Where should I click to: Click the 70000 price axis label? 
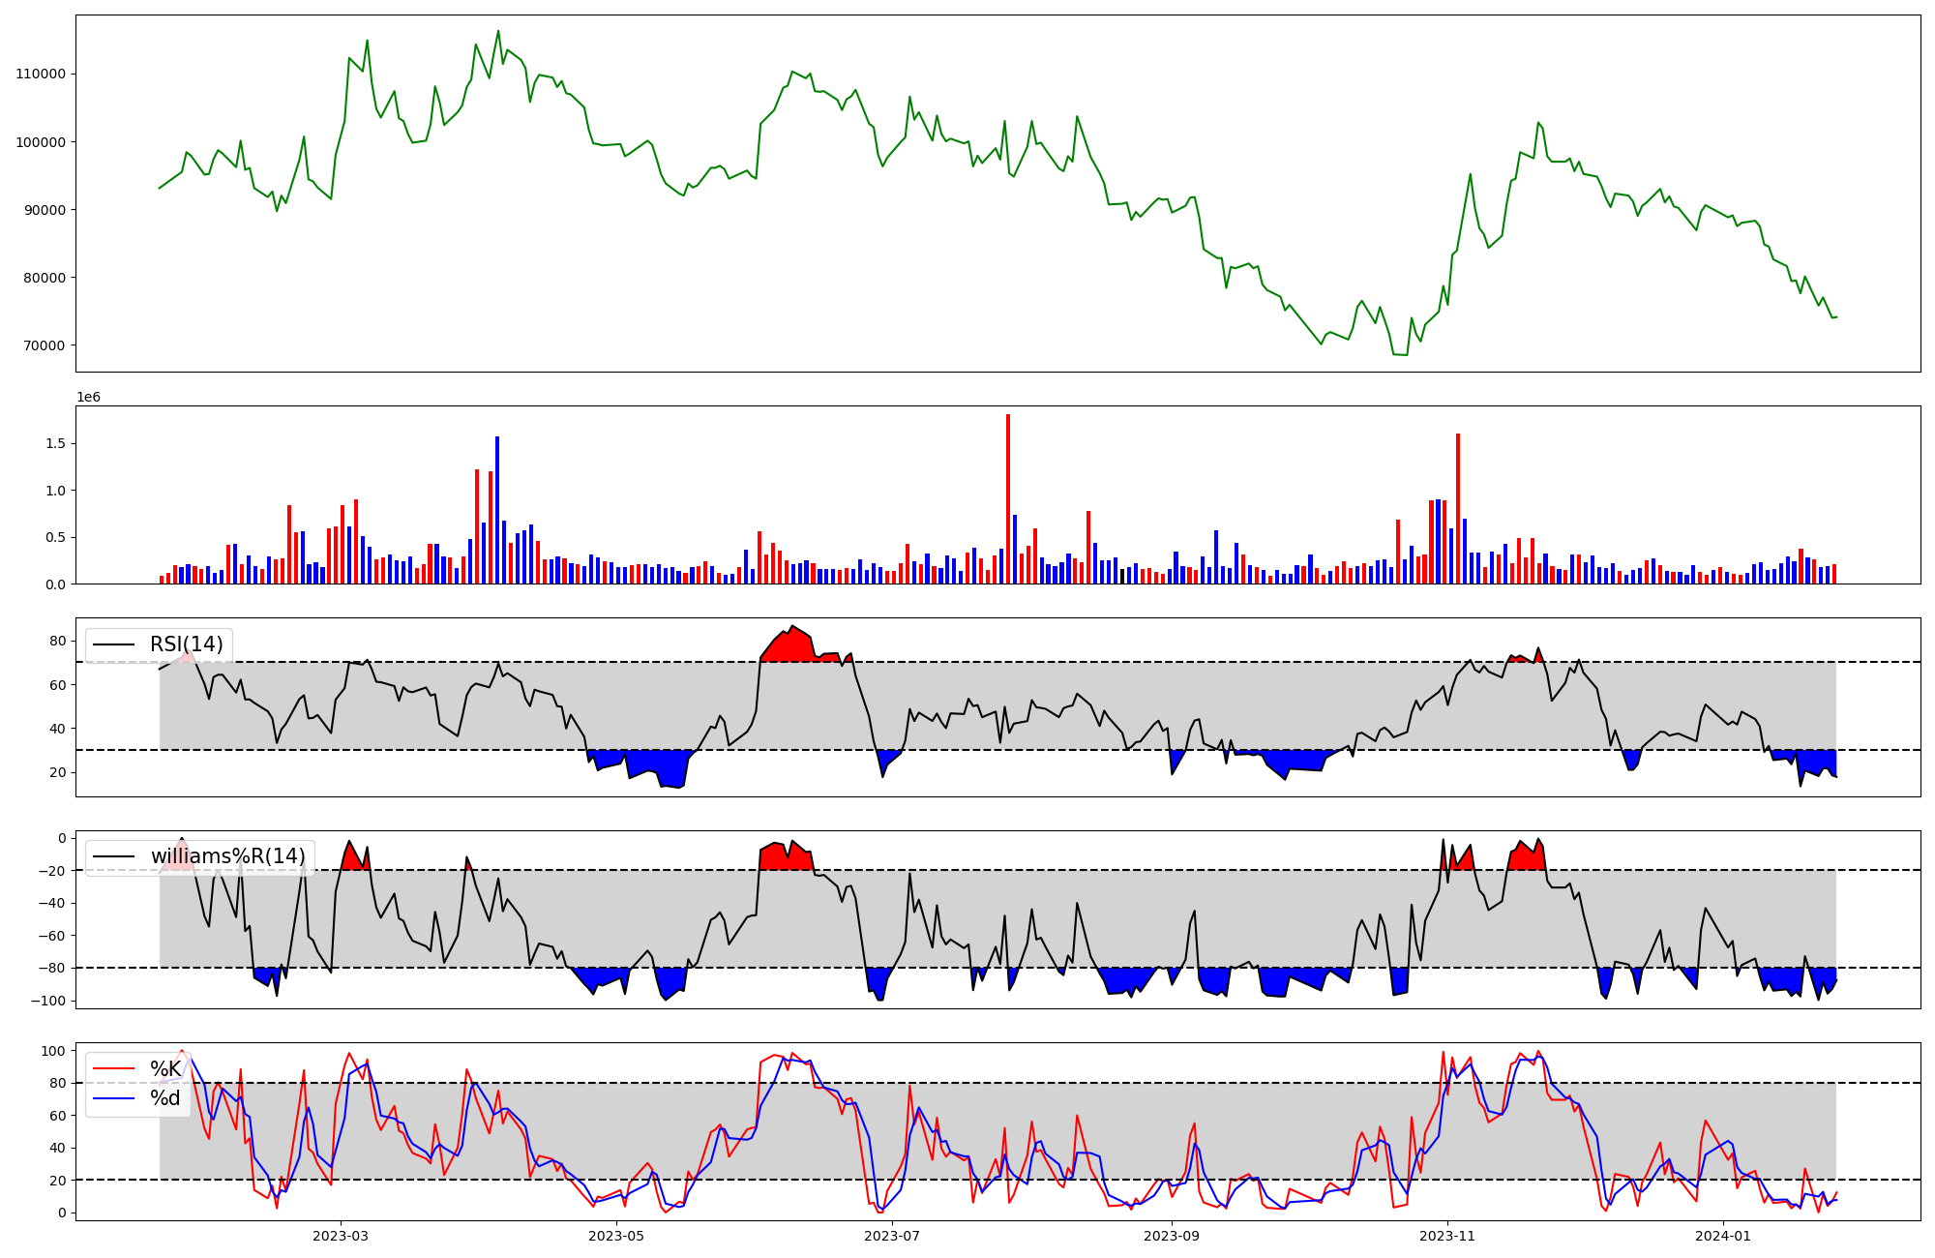45,345
